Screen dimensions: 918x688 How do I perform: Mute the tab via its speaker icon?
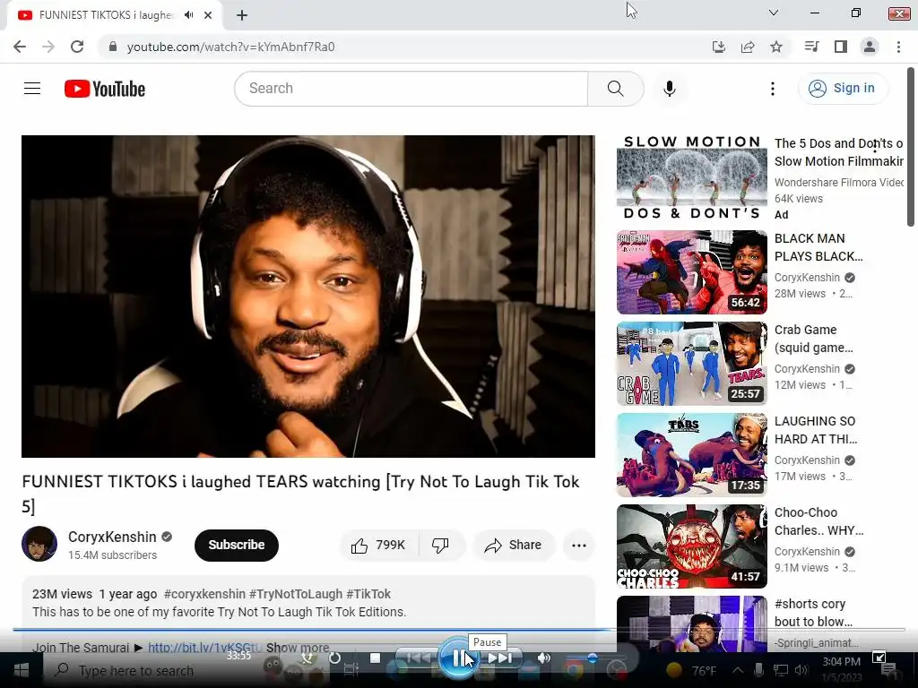pyautogui.click(x=188, y=15)
